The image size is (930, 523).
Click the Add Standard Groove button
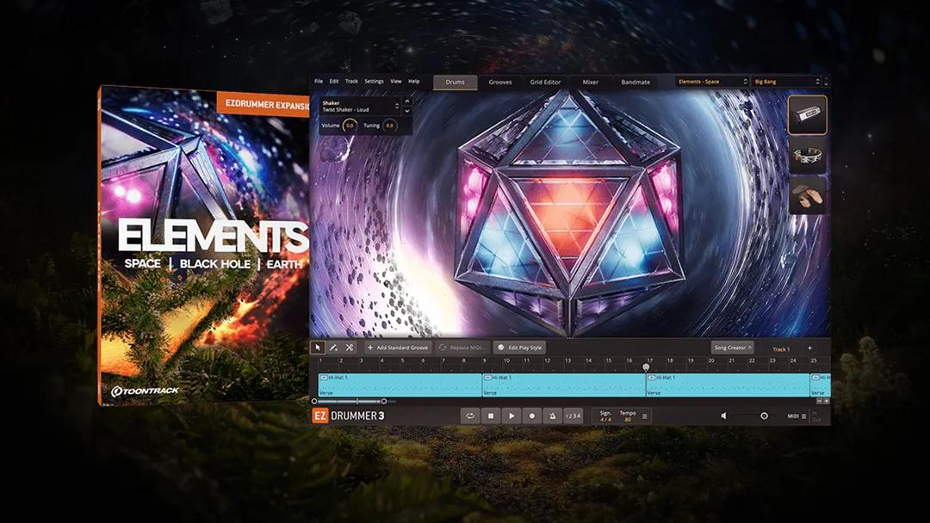click(x=398, y=348)
